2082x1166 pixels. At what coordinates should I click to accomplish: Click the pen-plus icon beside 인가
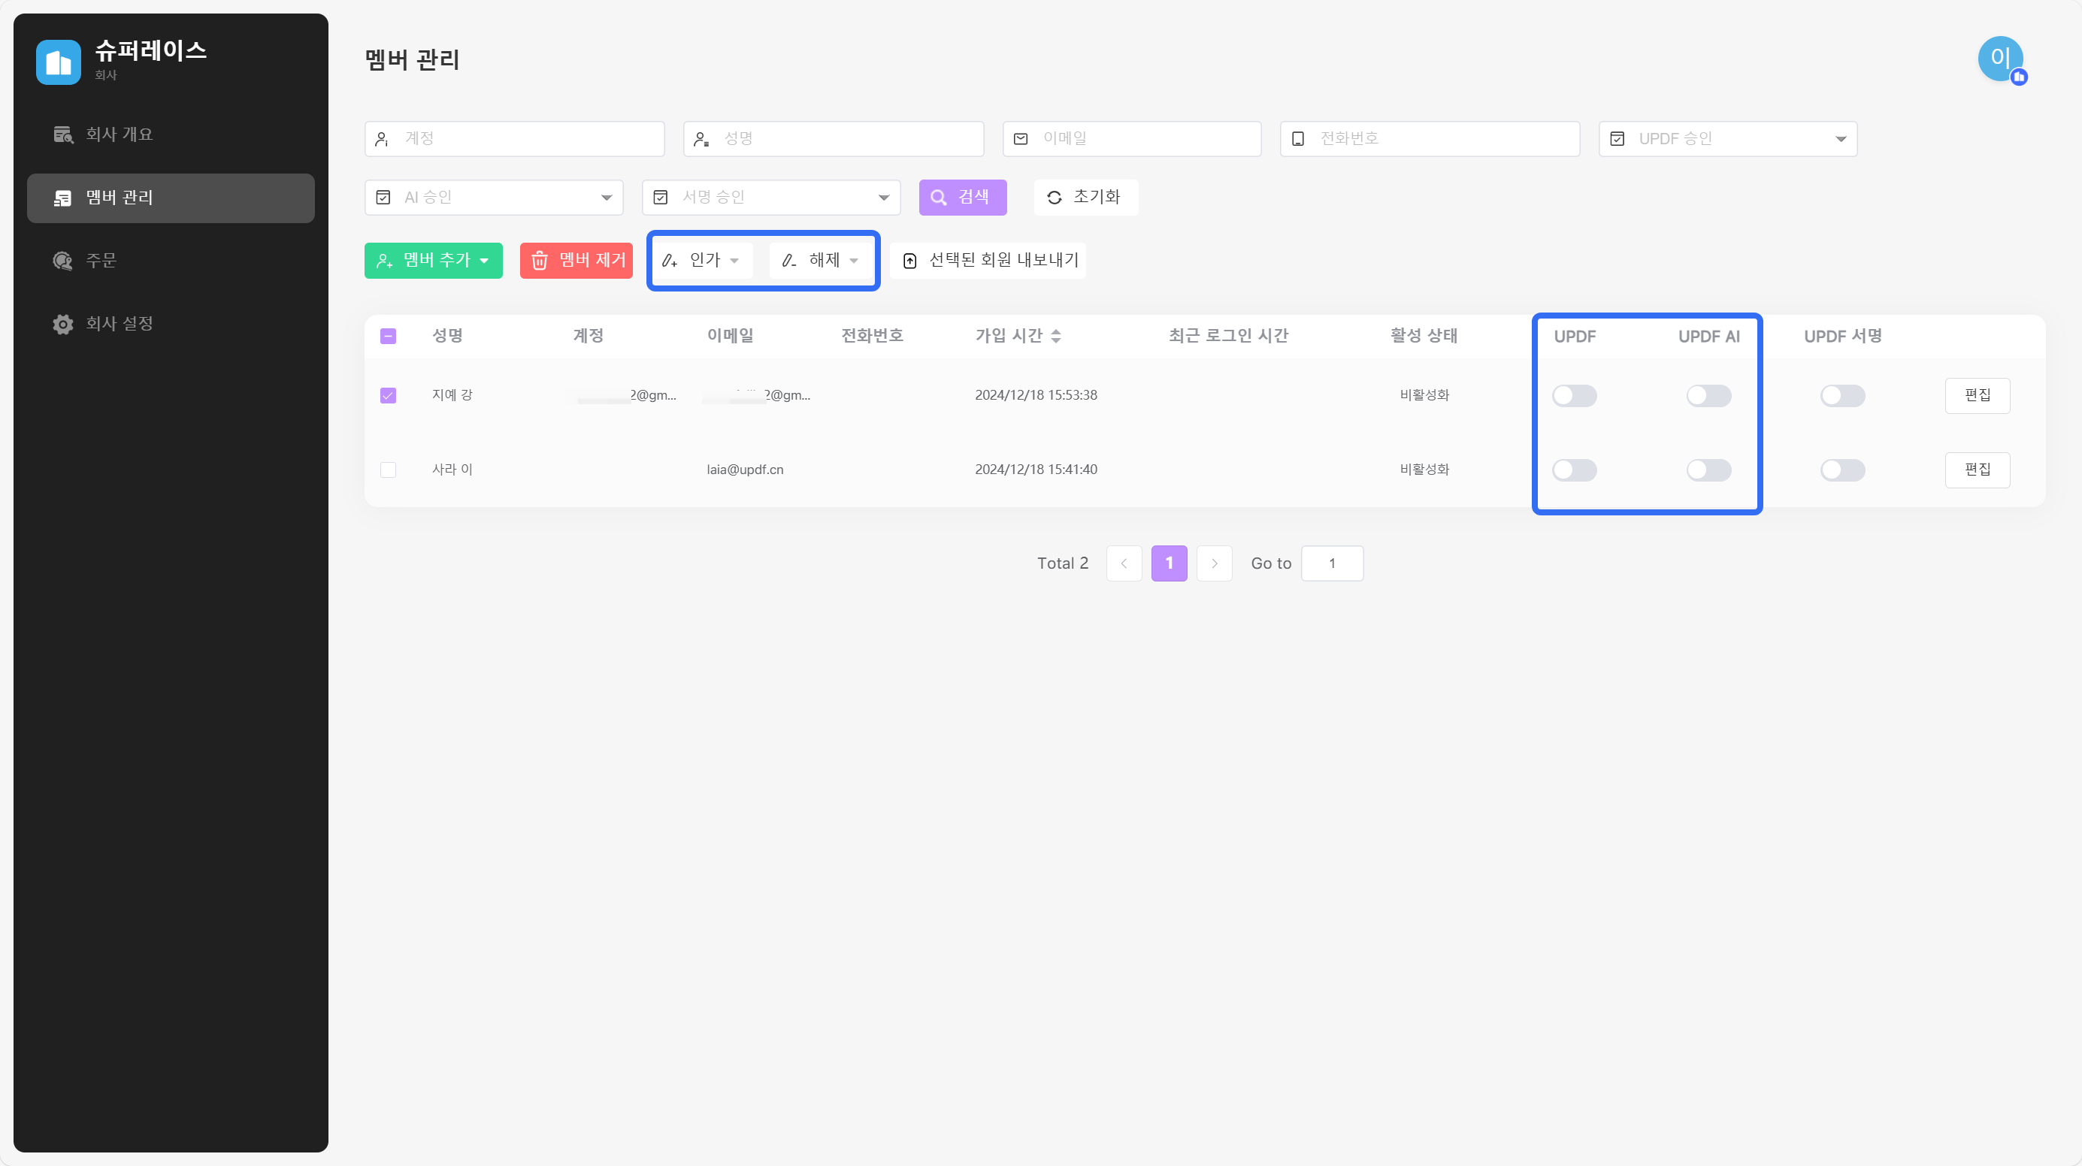[x=669, y=260]
